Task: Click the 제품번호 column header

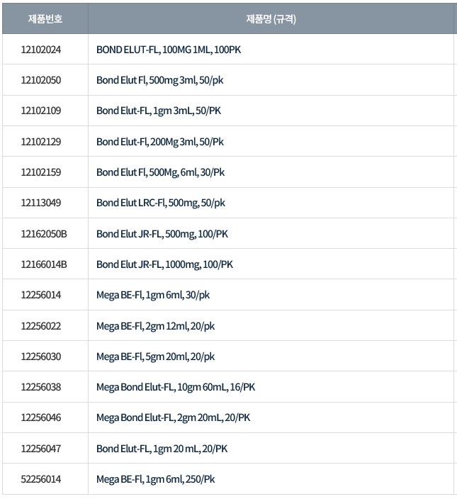Action: [x=45, y=19]
